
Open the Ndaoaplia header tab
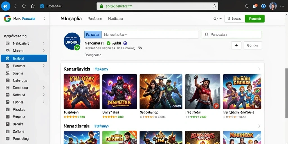[x=71, y=19]
